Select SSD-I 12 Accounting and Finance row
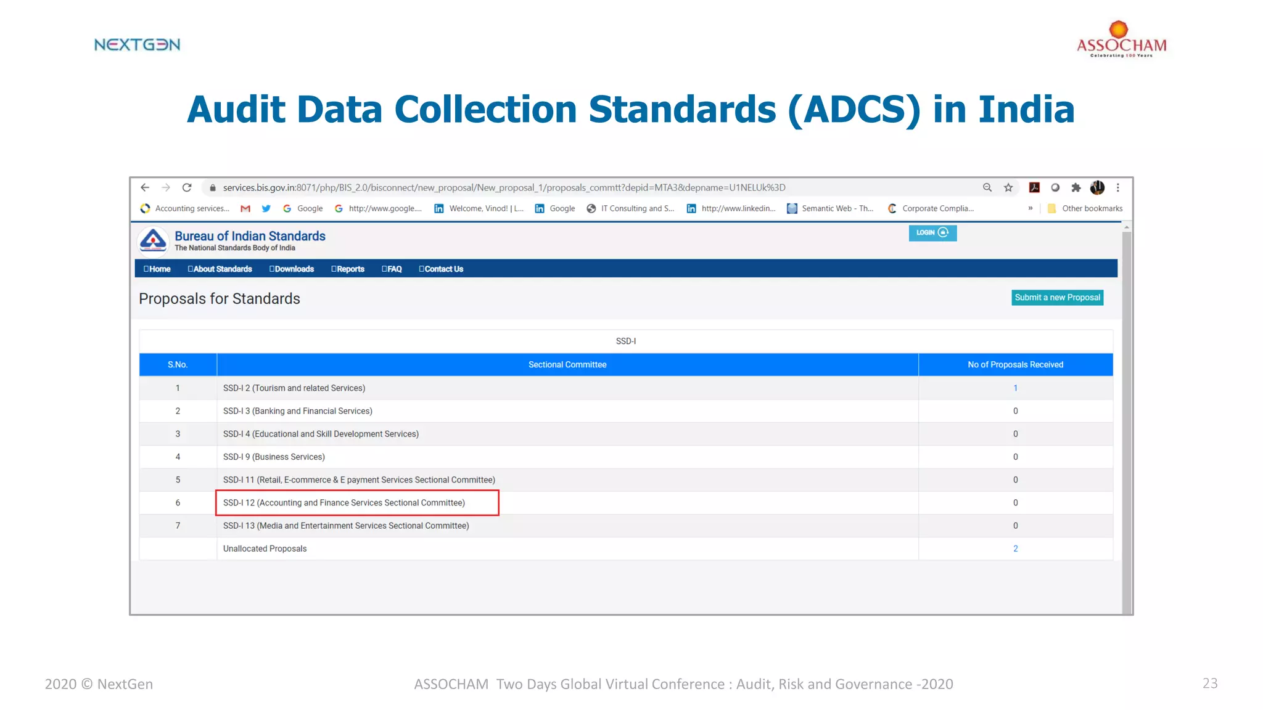The height and width of the screenshot is (710, 1263). 344,503
